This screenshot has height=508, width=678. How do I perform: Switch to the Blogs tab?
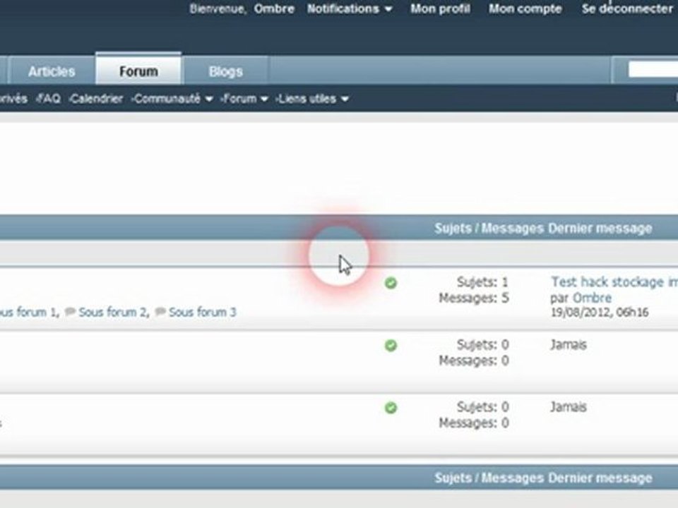coord(226,71)
